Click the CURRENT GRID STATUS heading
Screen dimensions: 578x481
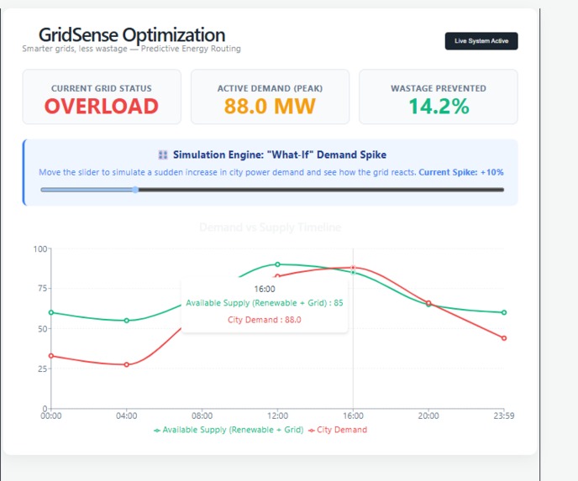(x=102, y=88)
